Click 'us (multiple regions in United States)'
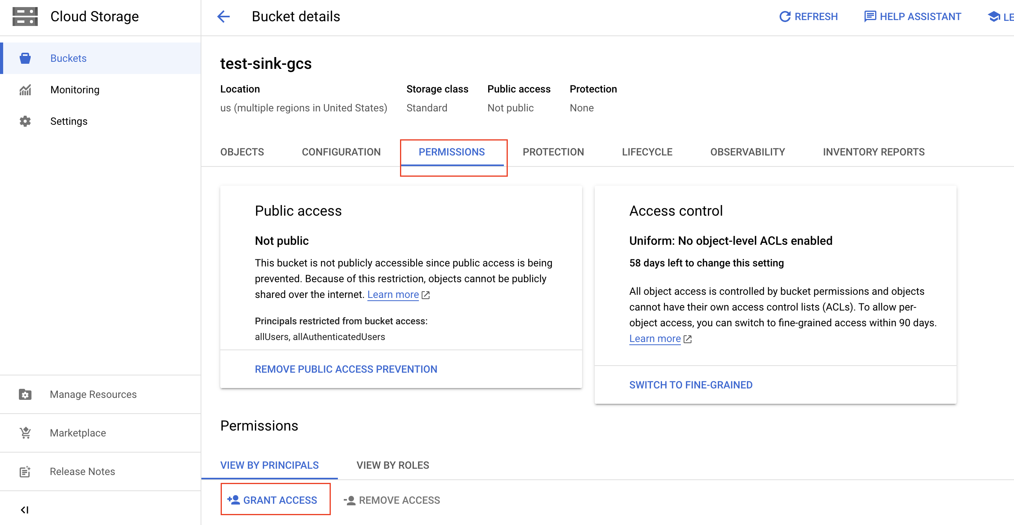The height and width of the screenshot is (525, 1014). coord(304,108)
